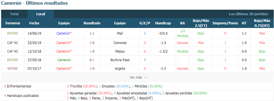
Task: Click the INTERF label dated 27/05/18
Action: pos(13,60)
